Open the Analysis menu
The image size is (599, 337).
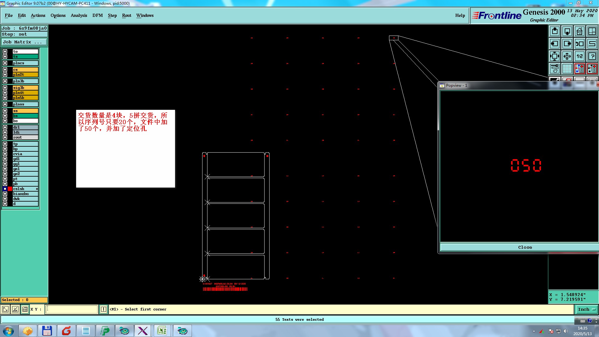[x=79, y=15]
